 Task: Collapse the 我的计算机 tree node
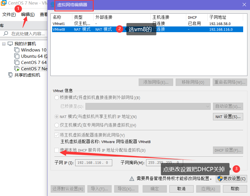[4, 44]
